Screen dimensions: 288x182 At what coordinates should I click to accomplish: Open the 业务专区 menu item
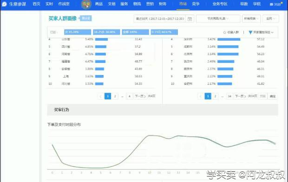[x=220, y=4]
